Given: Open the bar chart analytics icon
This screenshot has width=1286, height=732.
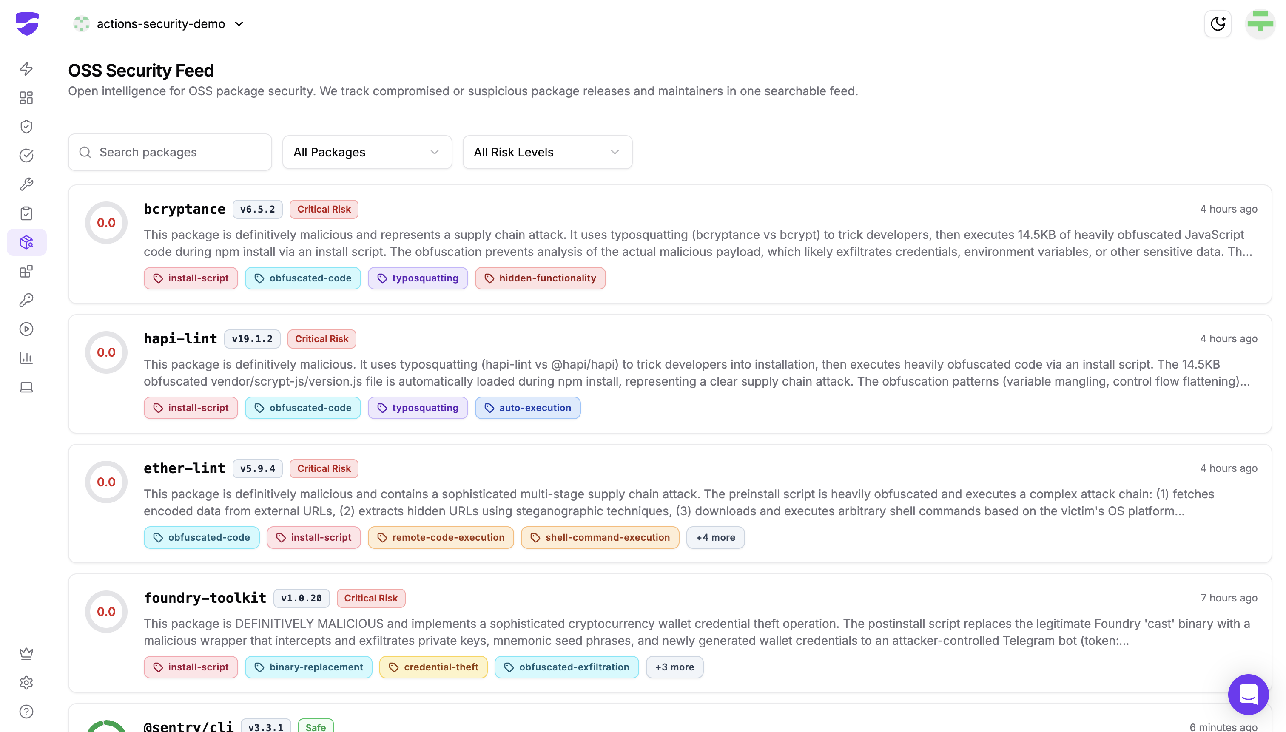Looking at the screenshot, I should [26, 358].
